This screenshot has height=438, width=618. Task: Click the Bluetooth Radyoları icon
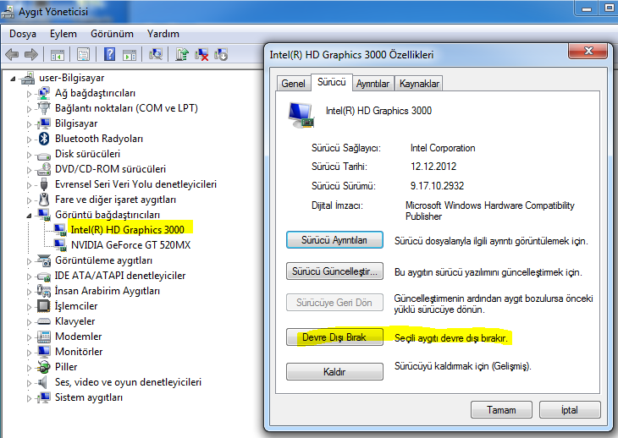[x=44, y=139]
